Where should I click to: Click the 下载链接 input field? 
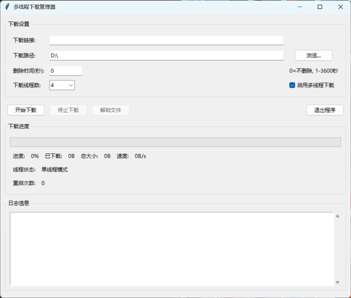(x=166, y=40)
